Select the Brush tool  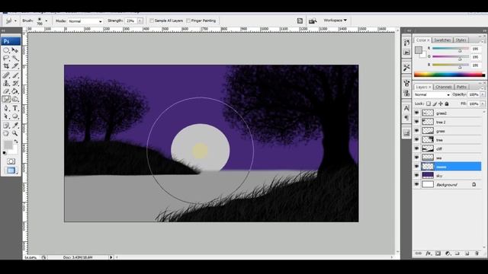point(15,75)
